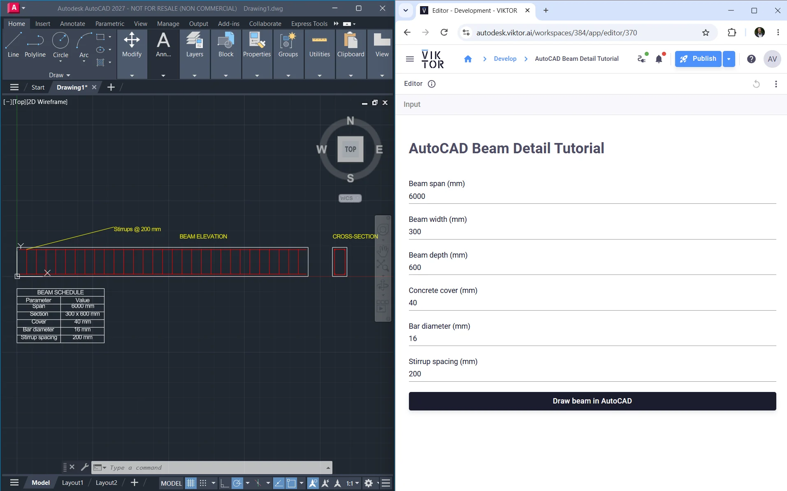Click TOP face of the ViewCube

pyautogui.click(x=351, y=149)
